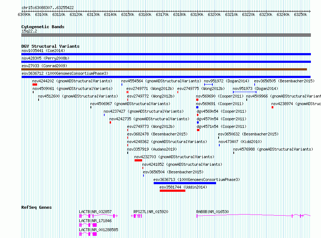Open nsv4248362 (gnomADStructuralVariants) entry
The height and width of the screenshot is (238, 321).
167,142
